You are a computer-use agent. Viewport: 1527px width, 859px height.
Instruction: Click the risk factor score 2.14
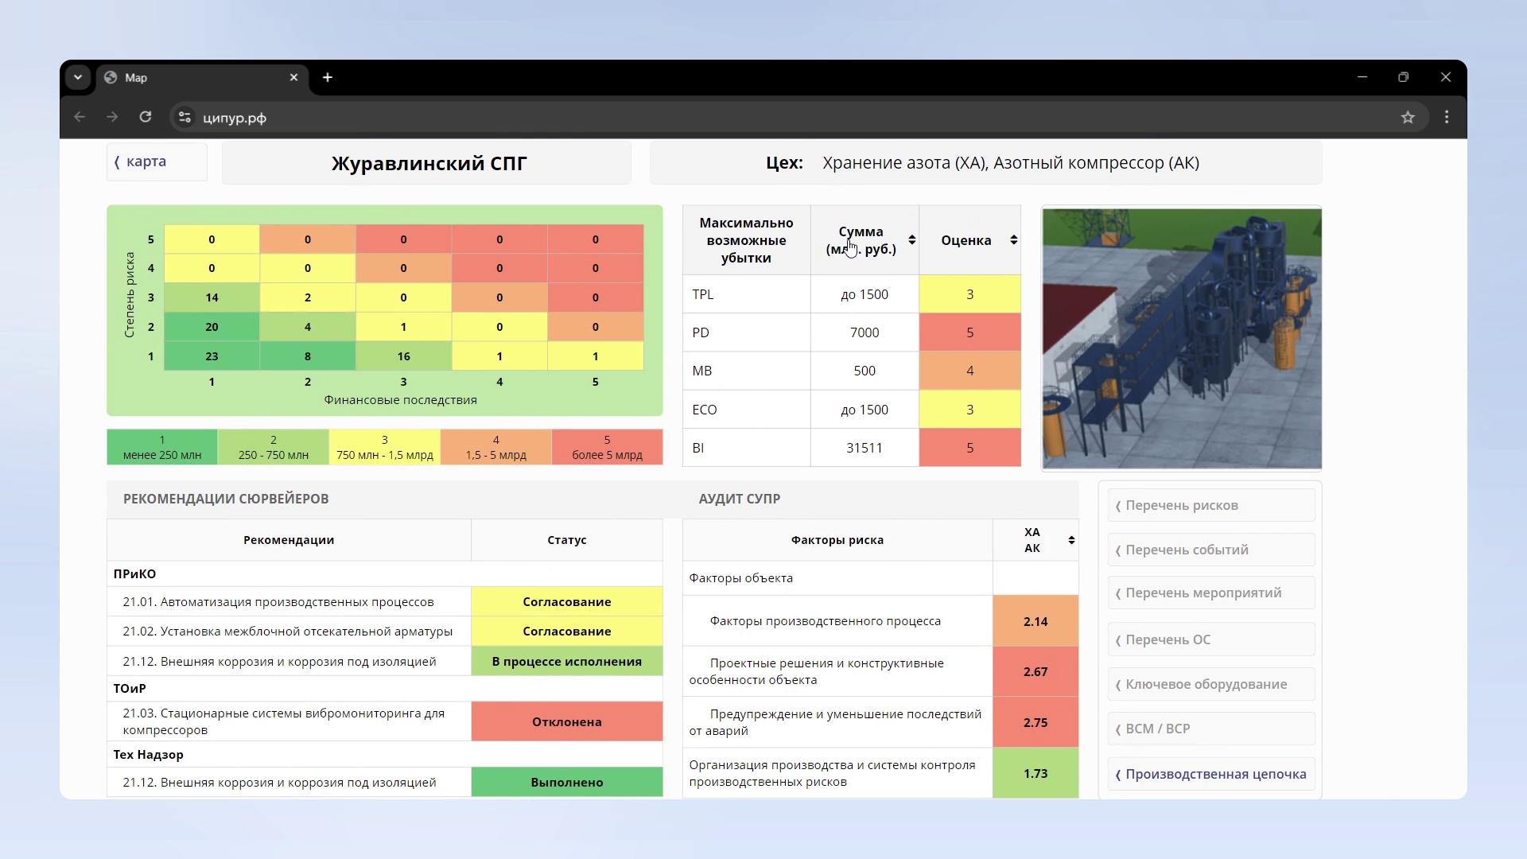coord(1035,621)
